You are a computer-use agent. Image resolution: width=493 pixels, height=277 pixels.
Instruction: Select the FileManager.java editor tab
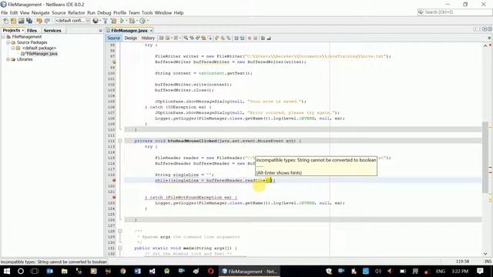129,31
